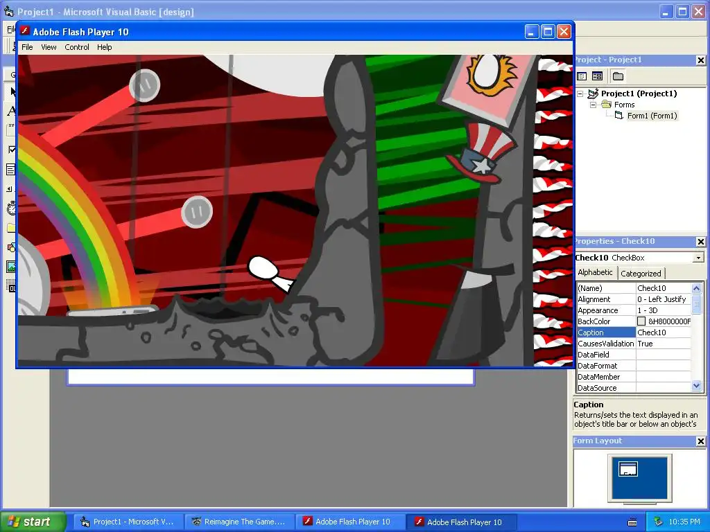Click the Forms folder icon in tree
The image size is (710, 532).
(x=606, y=105)
